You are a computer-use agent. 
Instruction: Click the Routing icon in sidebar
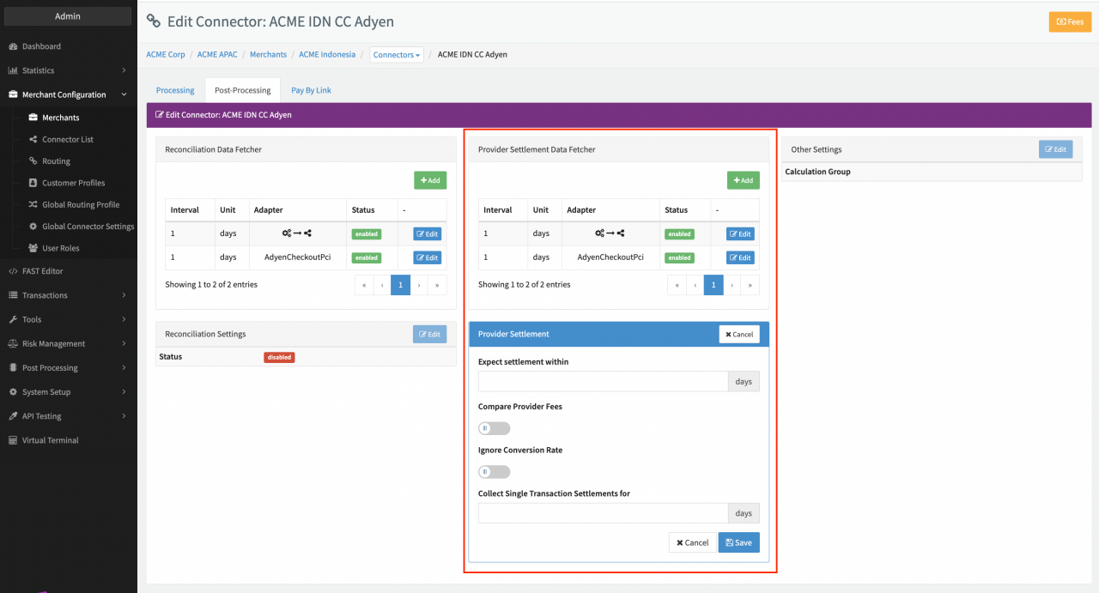pos(33,161)
